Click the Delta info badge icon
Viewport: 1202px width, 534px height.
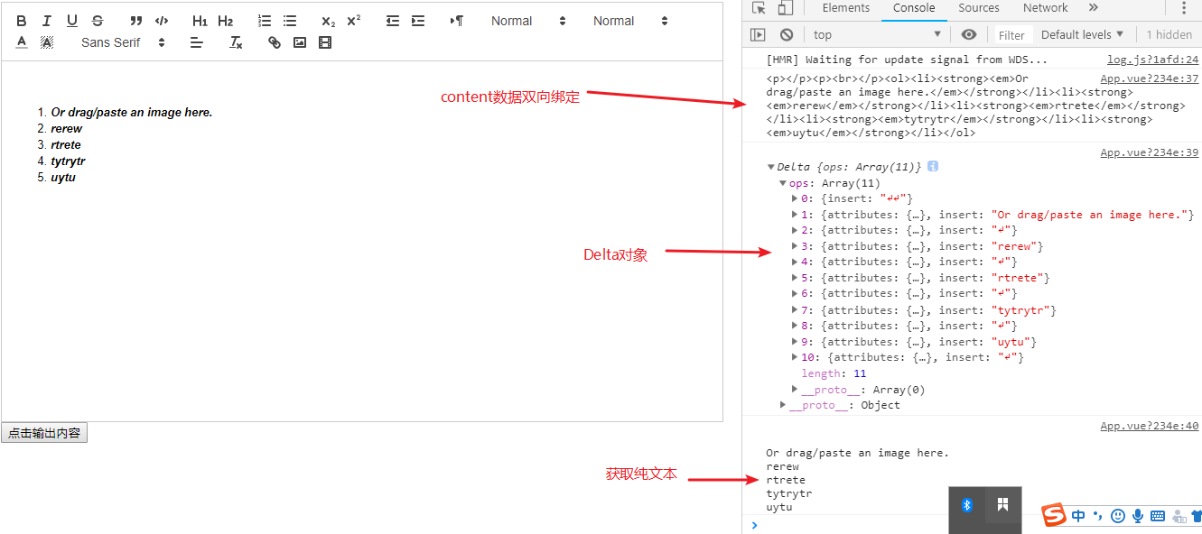click(x=933, y=167)
